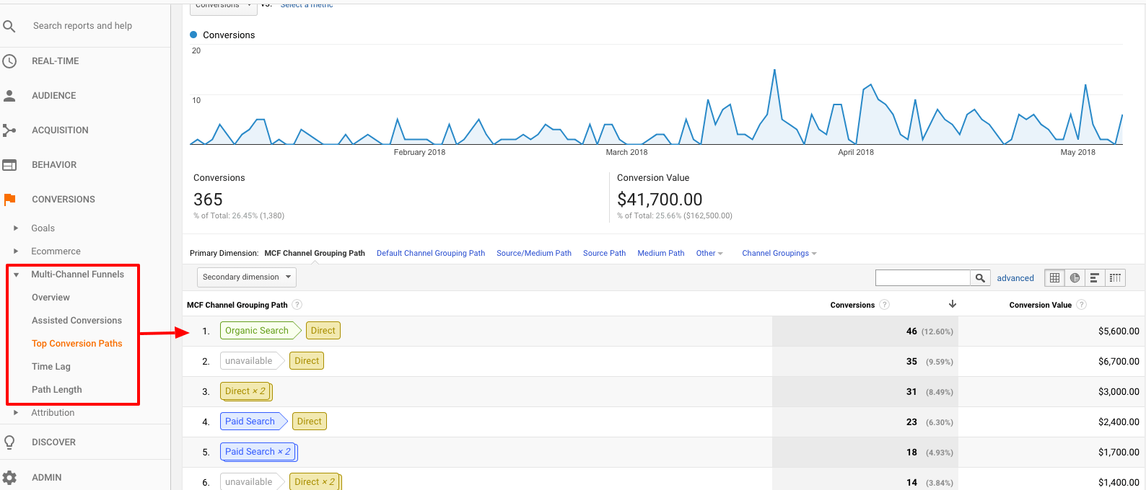Click the Behavior section icon

coord(9,165)
